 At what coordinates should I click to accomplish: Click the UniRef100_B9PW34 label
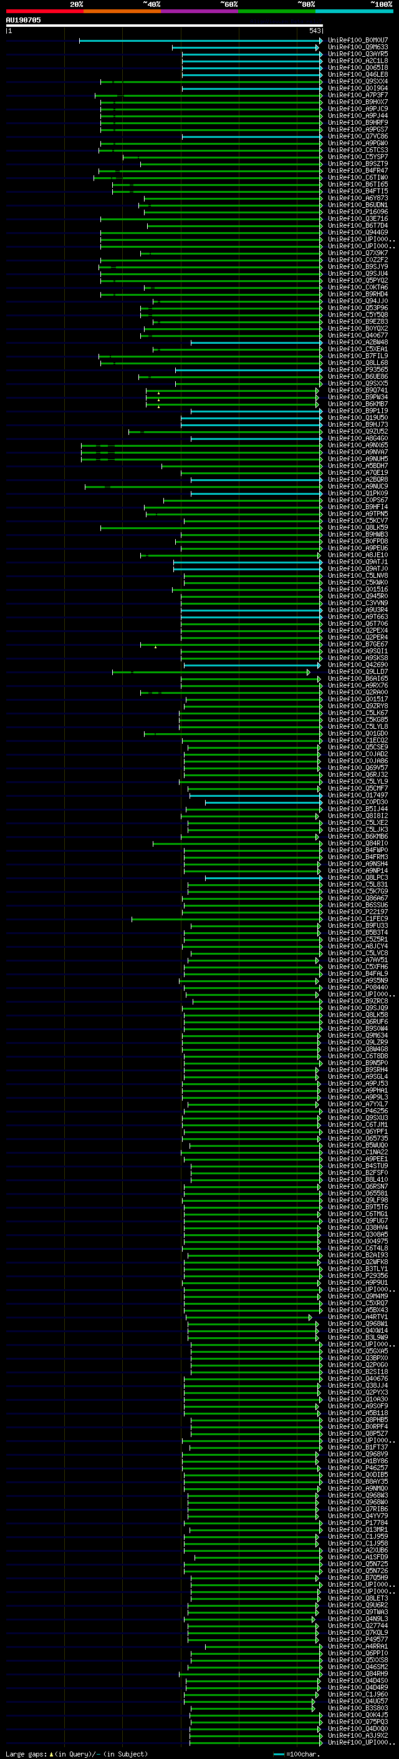pyautogui.click(x=358, y=397)
